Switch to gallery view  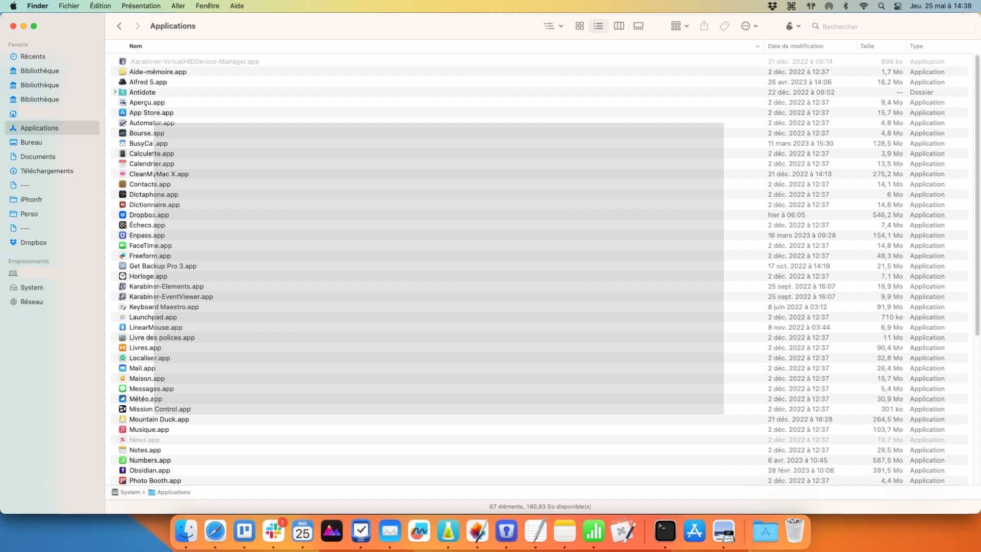click(638, 26)
